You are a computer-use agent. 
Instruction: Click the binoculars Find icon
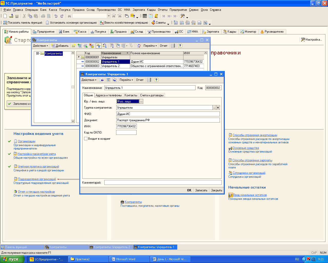tap(69, 16)
